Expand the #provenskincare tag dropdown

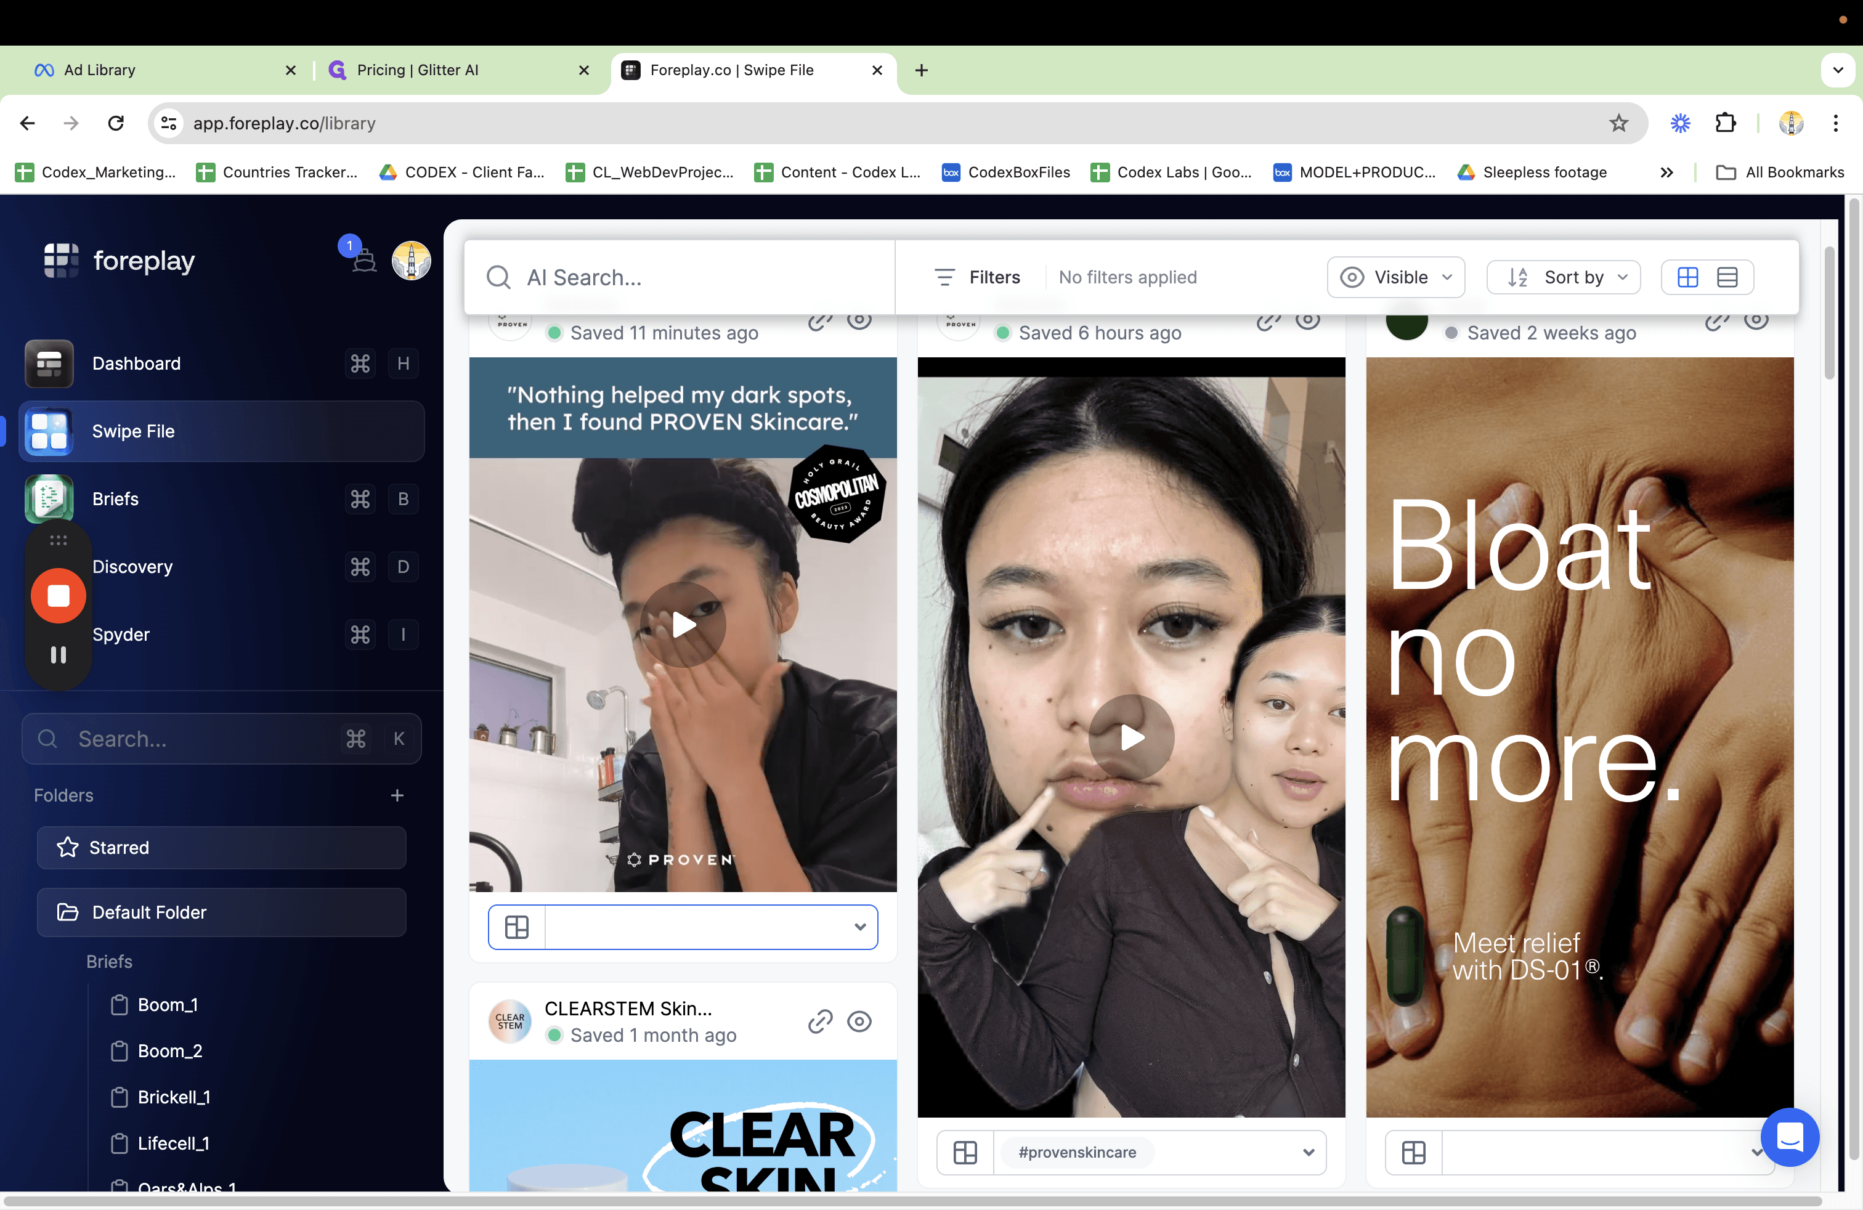coord(1308,1152)
